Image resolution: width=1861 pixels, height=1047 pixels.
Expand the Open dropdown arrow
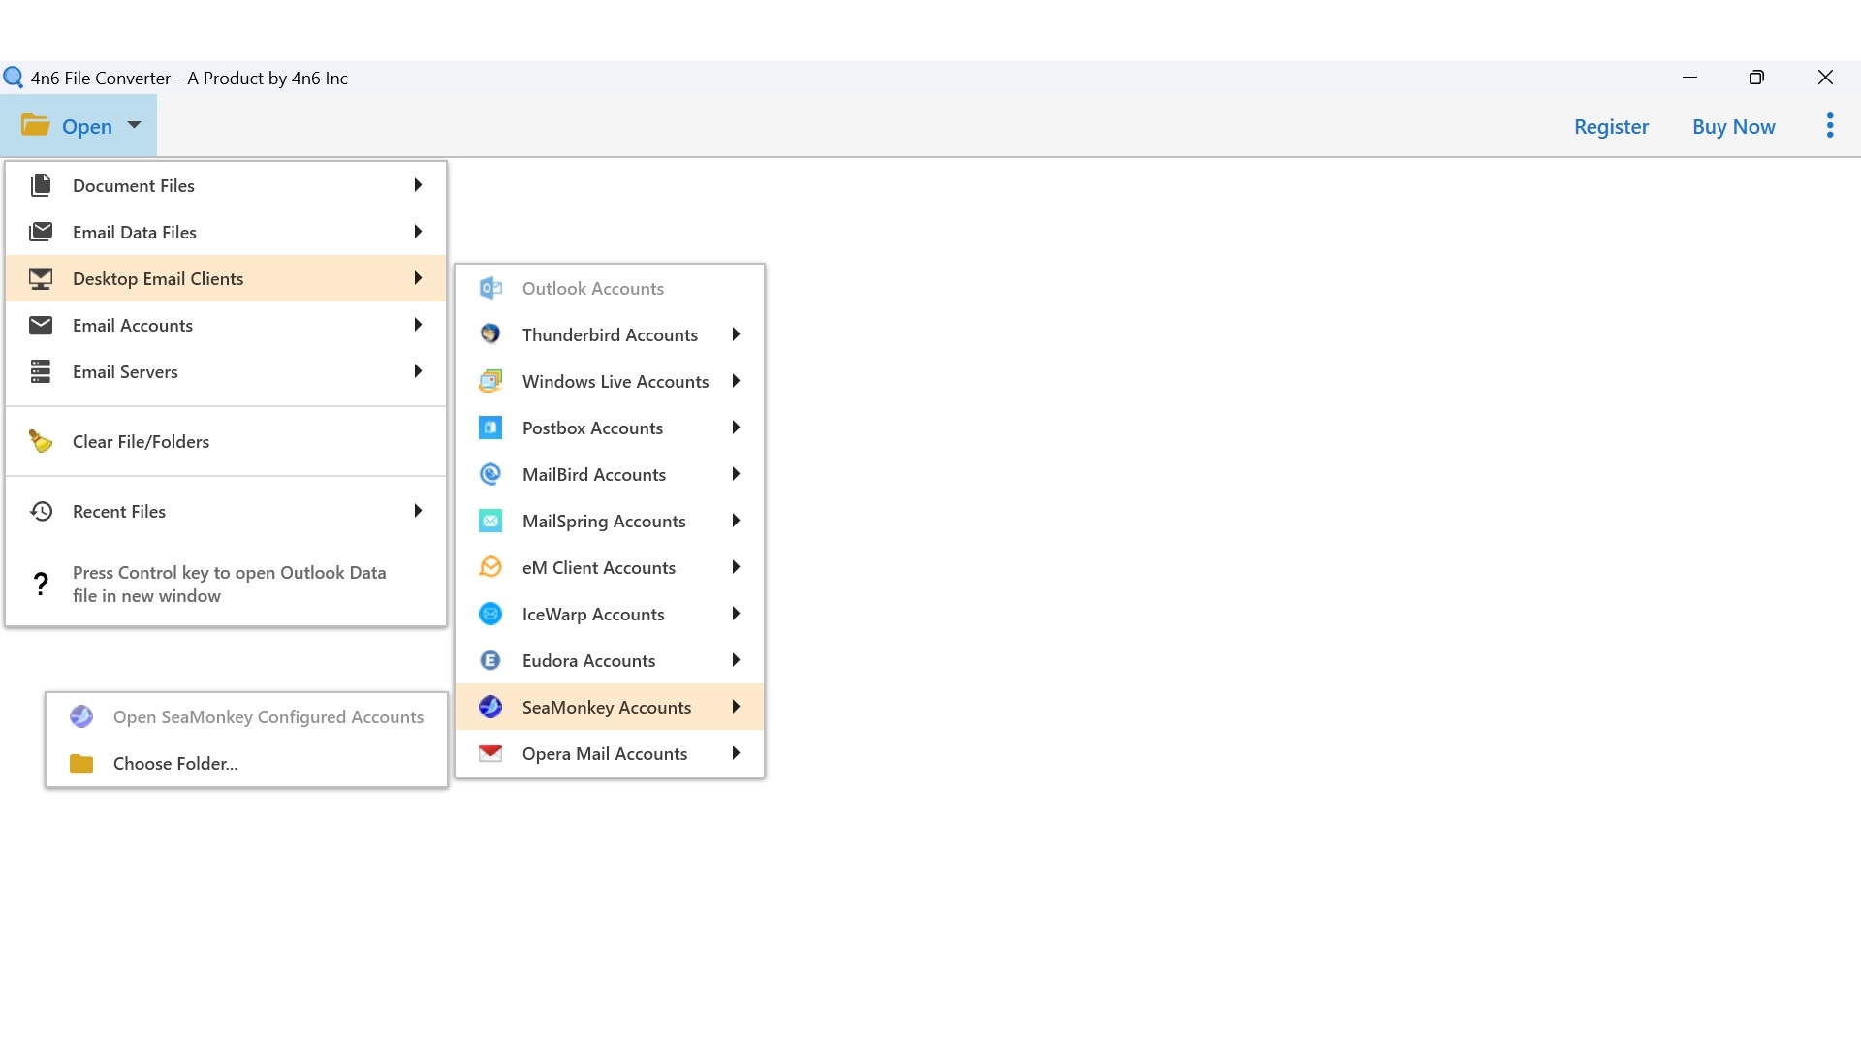coord(135,125)
